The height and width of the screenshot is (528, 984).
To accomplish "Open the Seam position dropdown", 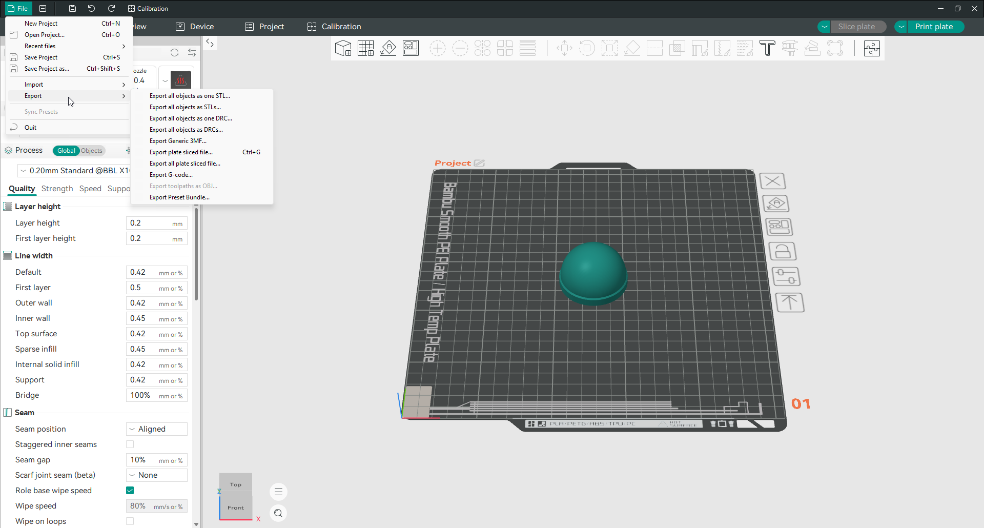I will pyautogui.click(x=157, y=429).
